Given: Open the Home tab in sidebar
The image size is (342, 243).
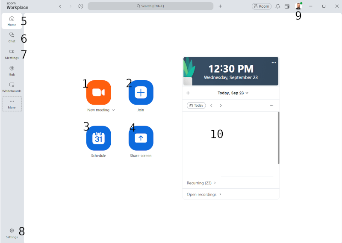Looking at the screenshot, I should click(x=12, y=21).
